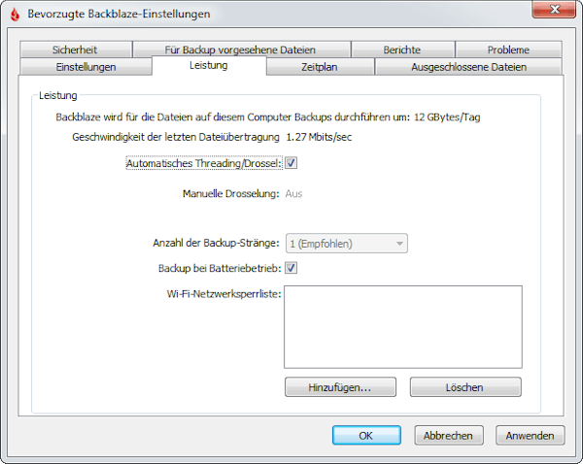Select the Leistung tab
Screen dimensions: 583x464
point(209,65)
